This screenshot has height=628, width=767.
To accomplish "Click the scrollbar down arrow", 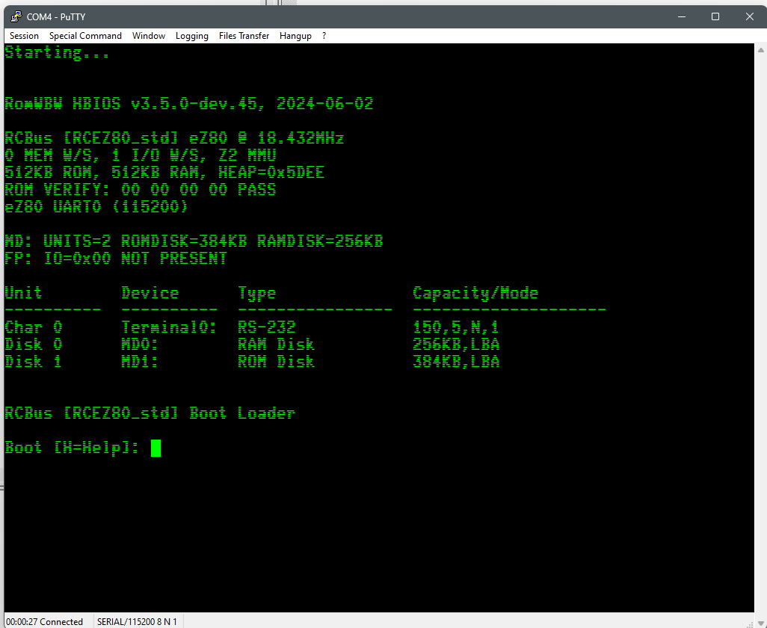I will [x=760, y=623].
